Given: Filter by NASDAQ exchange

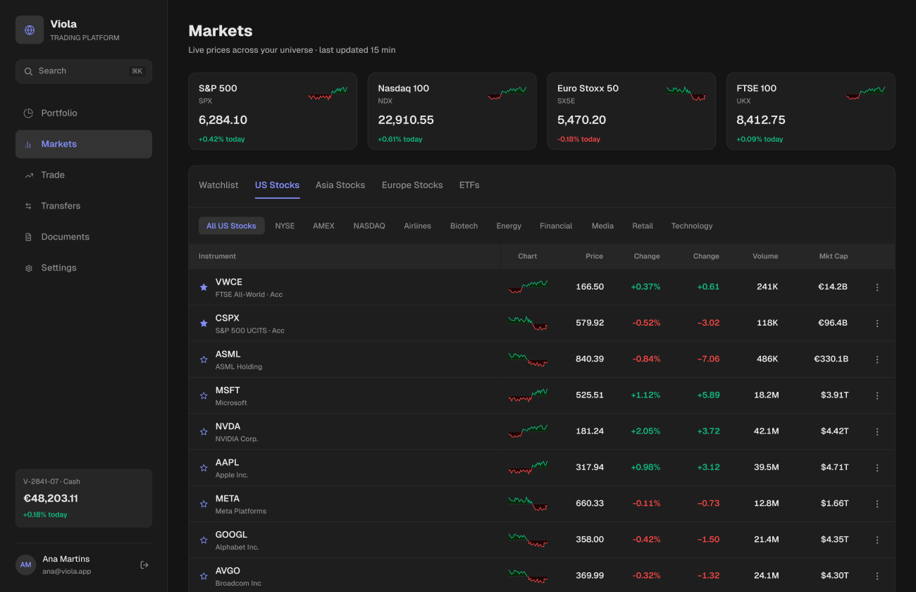Looking at the screenshot, I should [369, 226].
